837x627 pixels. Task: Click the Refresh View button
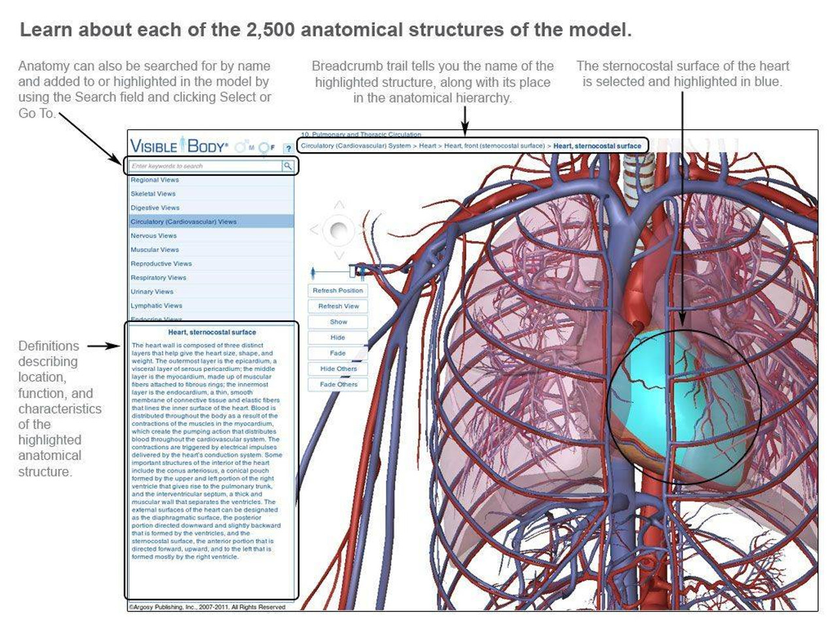(x=337, y=306)
